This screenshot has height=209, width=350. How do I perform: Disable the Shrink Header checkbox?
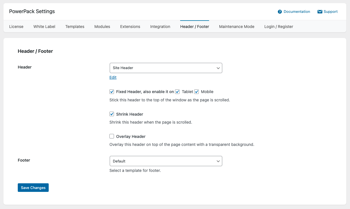[112, 114]
